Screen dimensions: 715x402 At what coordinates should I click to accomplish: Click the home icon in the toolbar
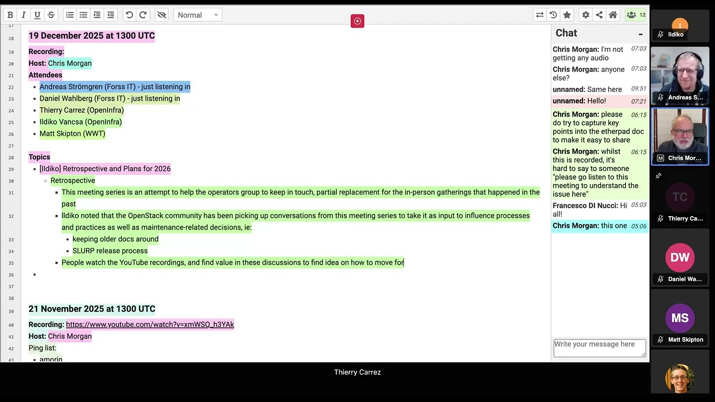tap(613, 15)
